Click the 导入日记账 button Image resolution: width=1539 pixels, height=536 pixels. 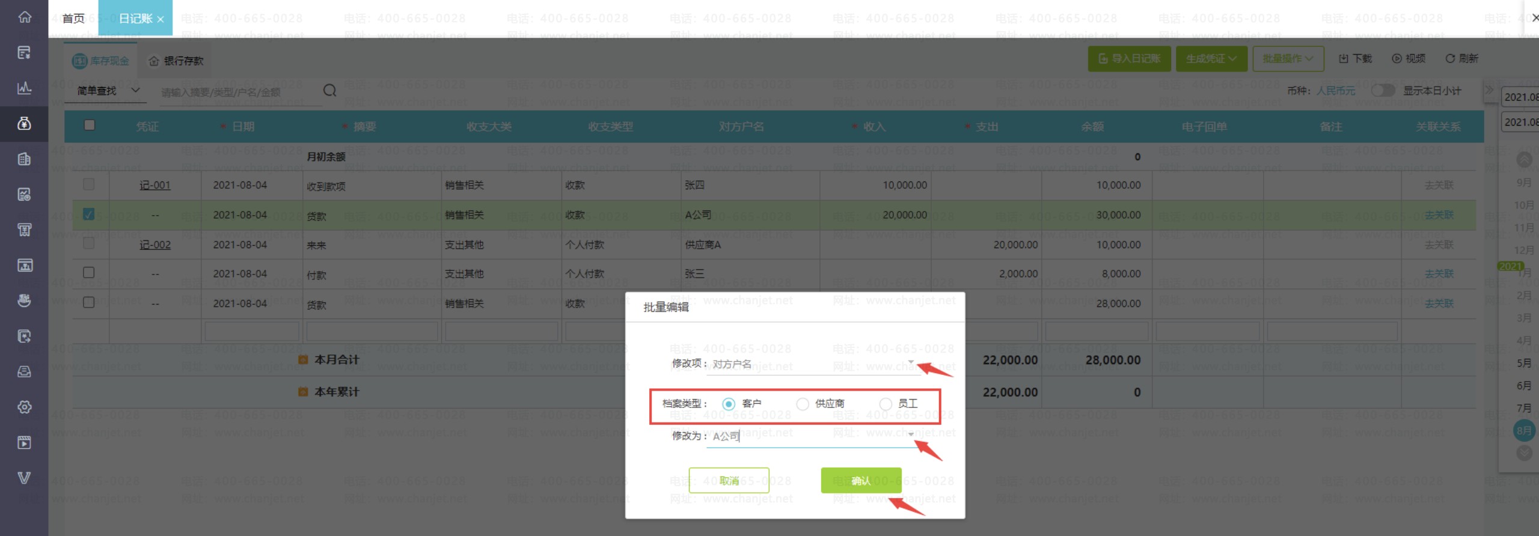[1130, 59]
